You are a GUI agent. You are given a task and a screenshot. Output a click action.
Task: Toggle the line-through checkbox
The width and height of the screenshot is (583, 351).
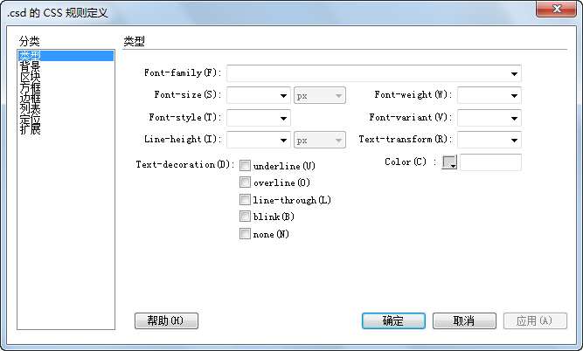click(x=246, y=199)
